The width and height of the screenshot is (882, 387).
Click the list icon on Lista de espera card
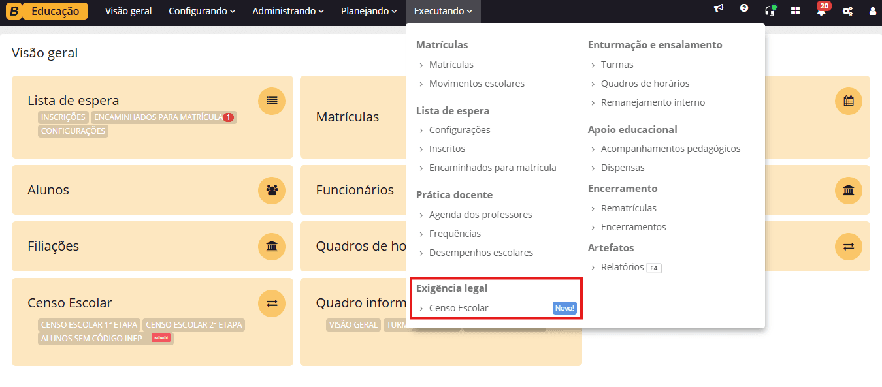click(x=271, y=101)
